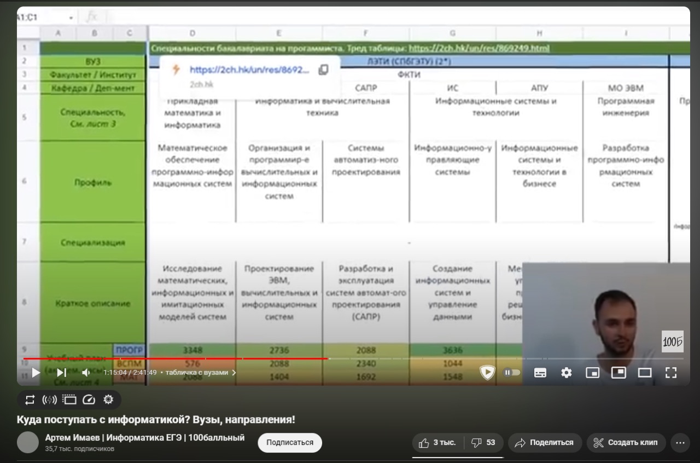Select column G header in the spreadsheet

(452, 33)
